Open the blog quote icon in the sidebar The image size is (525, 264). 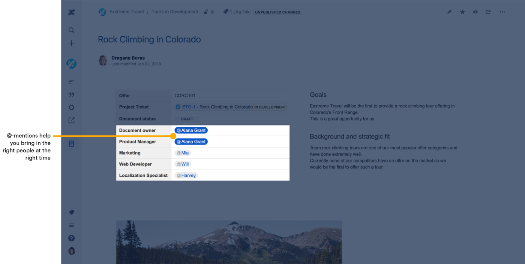71,95
